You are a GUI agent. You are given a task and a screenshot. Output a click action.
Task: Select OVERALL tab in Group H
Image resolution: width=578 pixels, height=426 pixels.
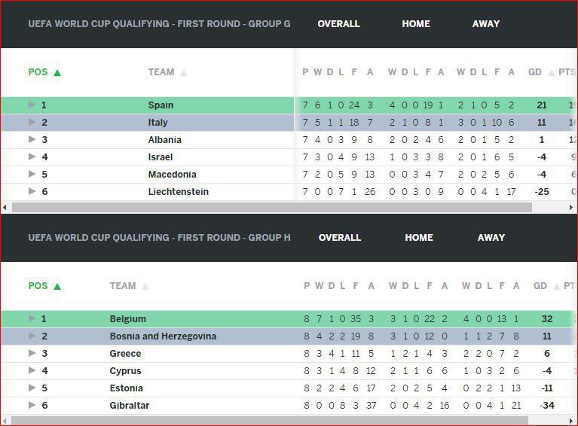(x=340, y=238)
